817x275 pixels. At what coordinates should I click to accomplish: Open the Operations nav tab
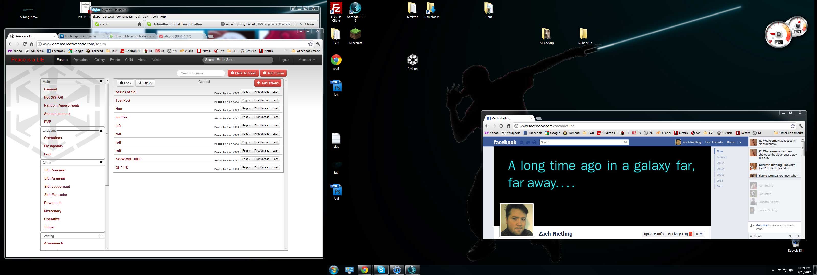pos(81,60)
